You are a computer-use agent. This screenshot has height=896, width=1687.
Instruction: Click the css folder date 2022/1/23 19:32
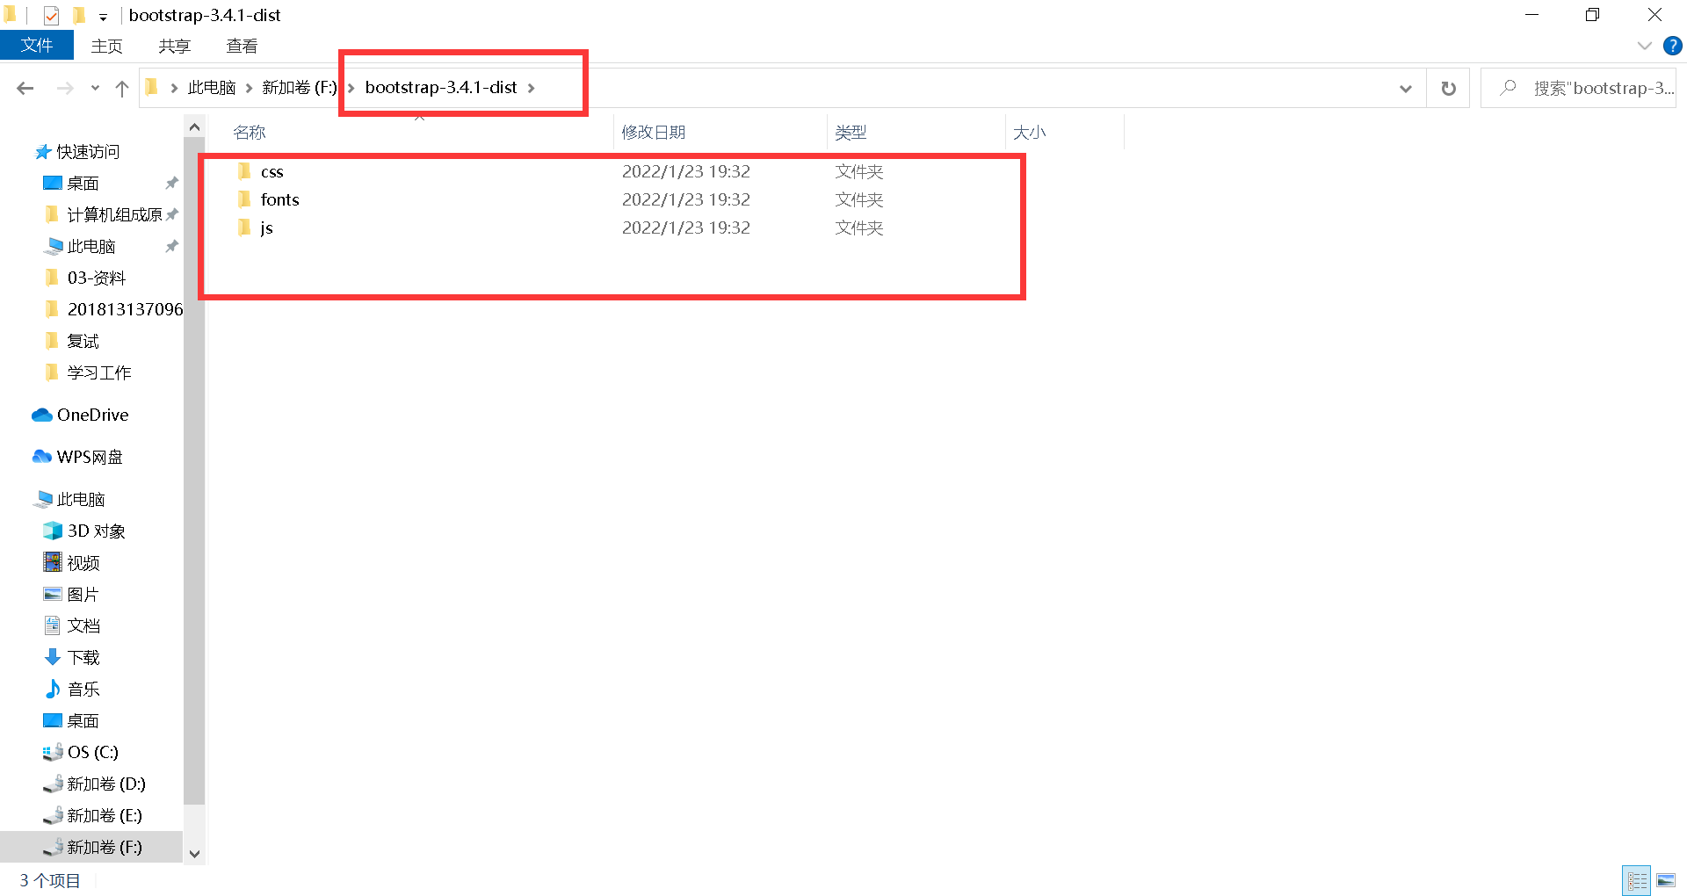(686, 171)
